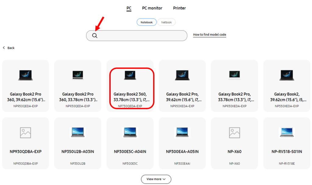This screenshot has width=312, height=185.
Task: Focus the model search input field
Action: tap(136, 36)
